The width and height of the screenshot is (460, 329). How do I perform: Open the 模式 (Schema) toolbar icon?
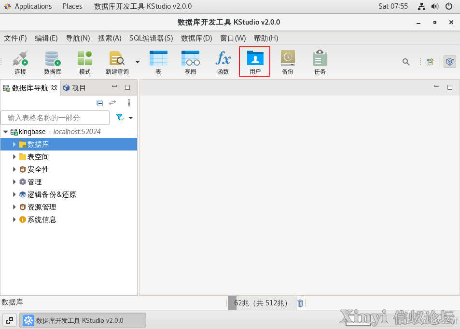(85, 62)
